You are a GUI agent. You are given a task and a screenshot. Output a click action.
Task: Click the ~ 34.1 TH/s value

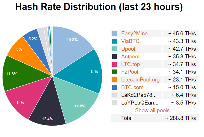182,72
